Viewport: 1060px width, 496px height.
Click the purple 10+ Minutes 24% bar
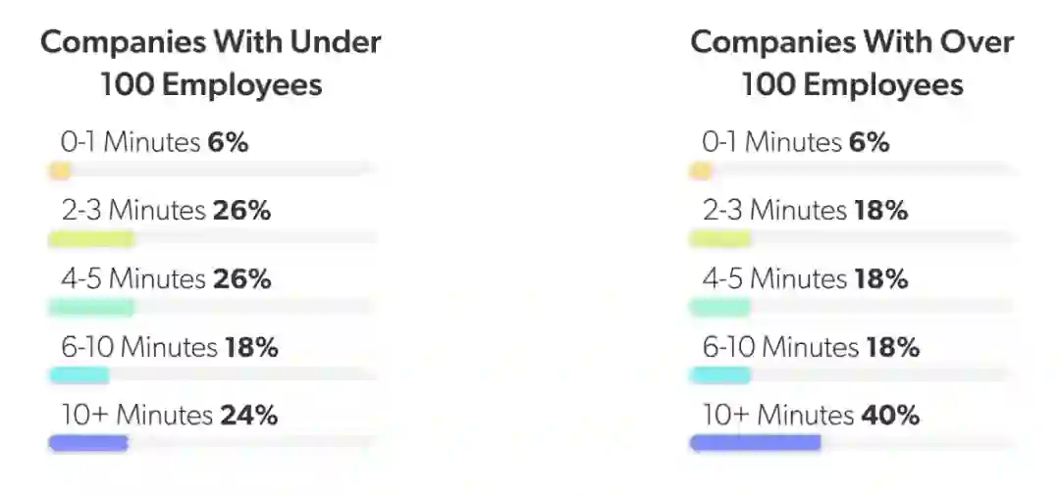[x=88, y=443]
